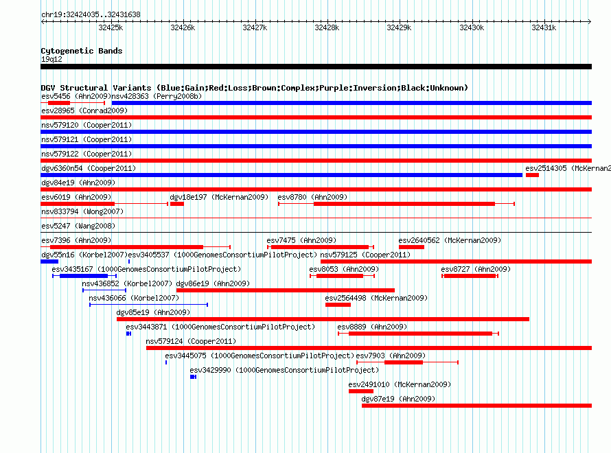Click the nsv579124 (Cooper2011) label

tap(191, 341)
